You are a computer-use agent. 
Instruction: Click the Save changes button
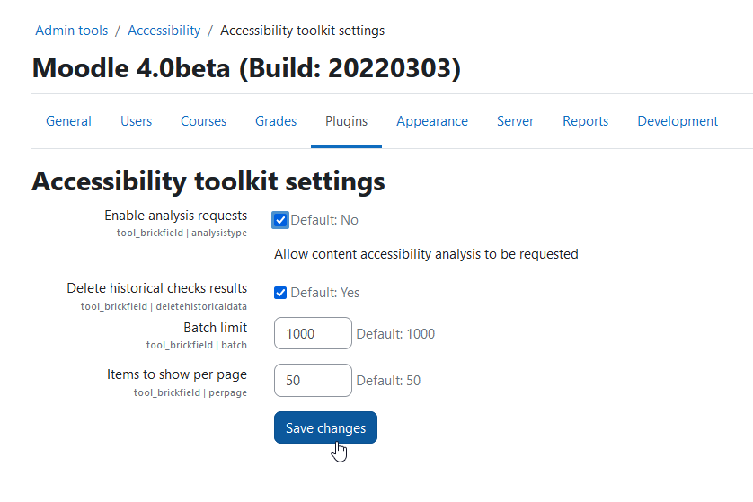tap(325, 427)
